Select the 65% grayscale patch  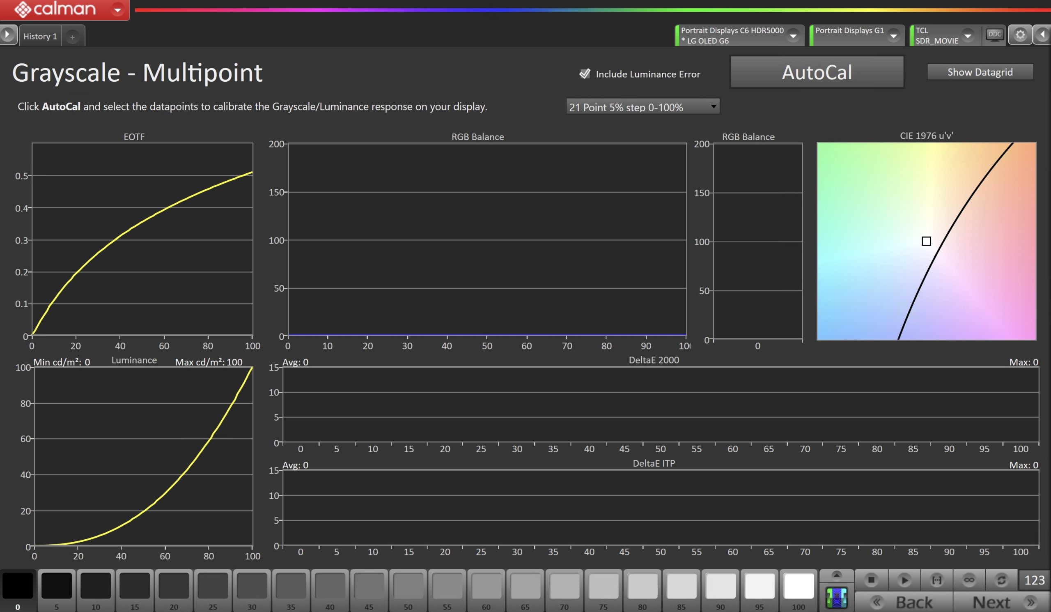pyautogui.click(x=525, y=590)
